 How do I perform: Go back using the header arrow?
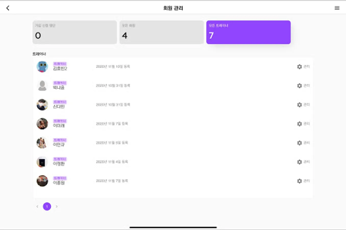coord(8,8)
